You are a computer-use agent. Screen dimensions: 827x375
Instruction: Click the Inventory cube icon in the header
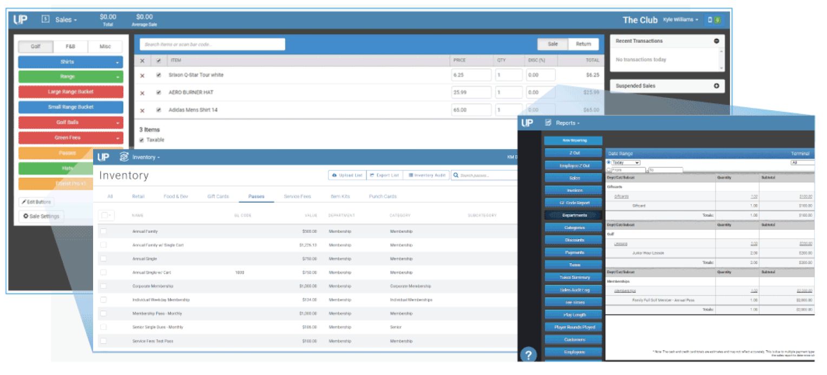(x=123, y=157)
